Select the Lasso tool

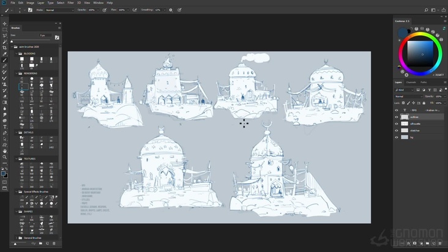coord(4,35)
